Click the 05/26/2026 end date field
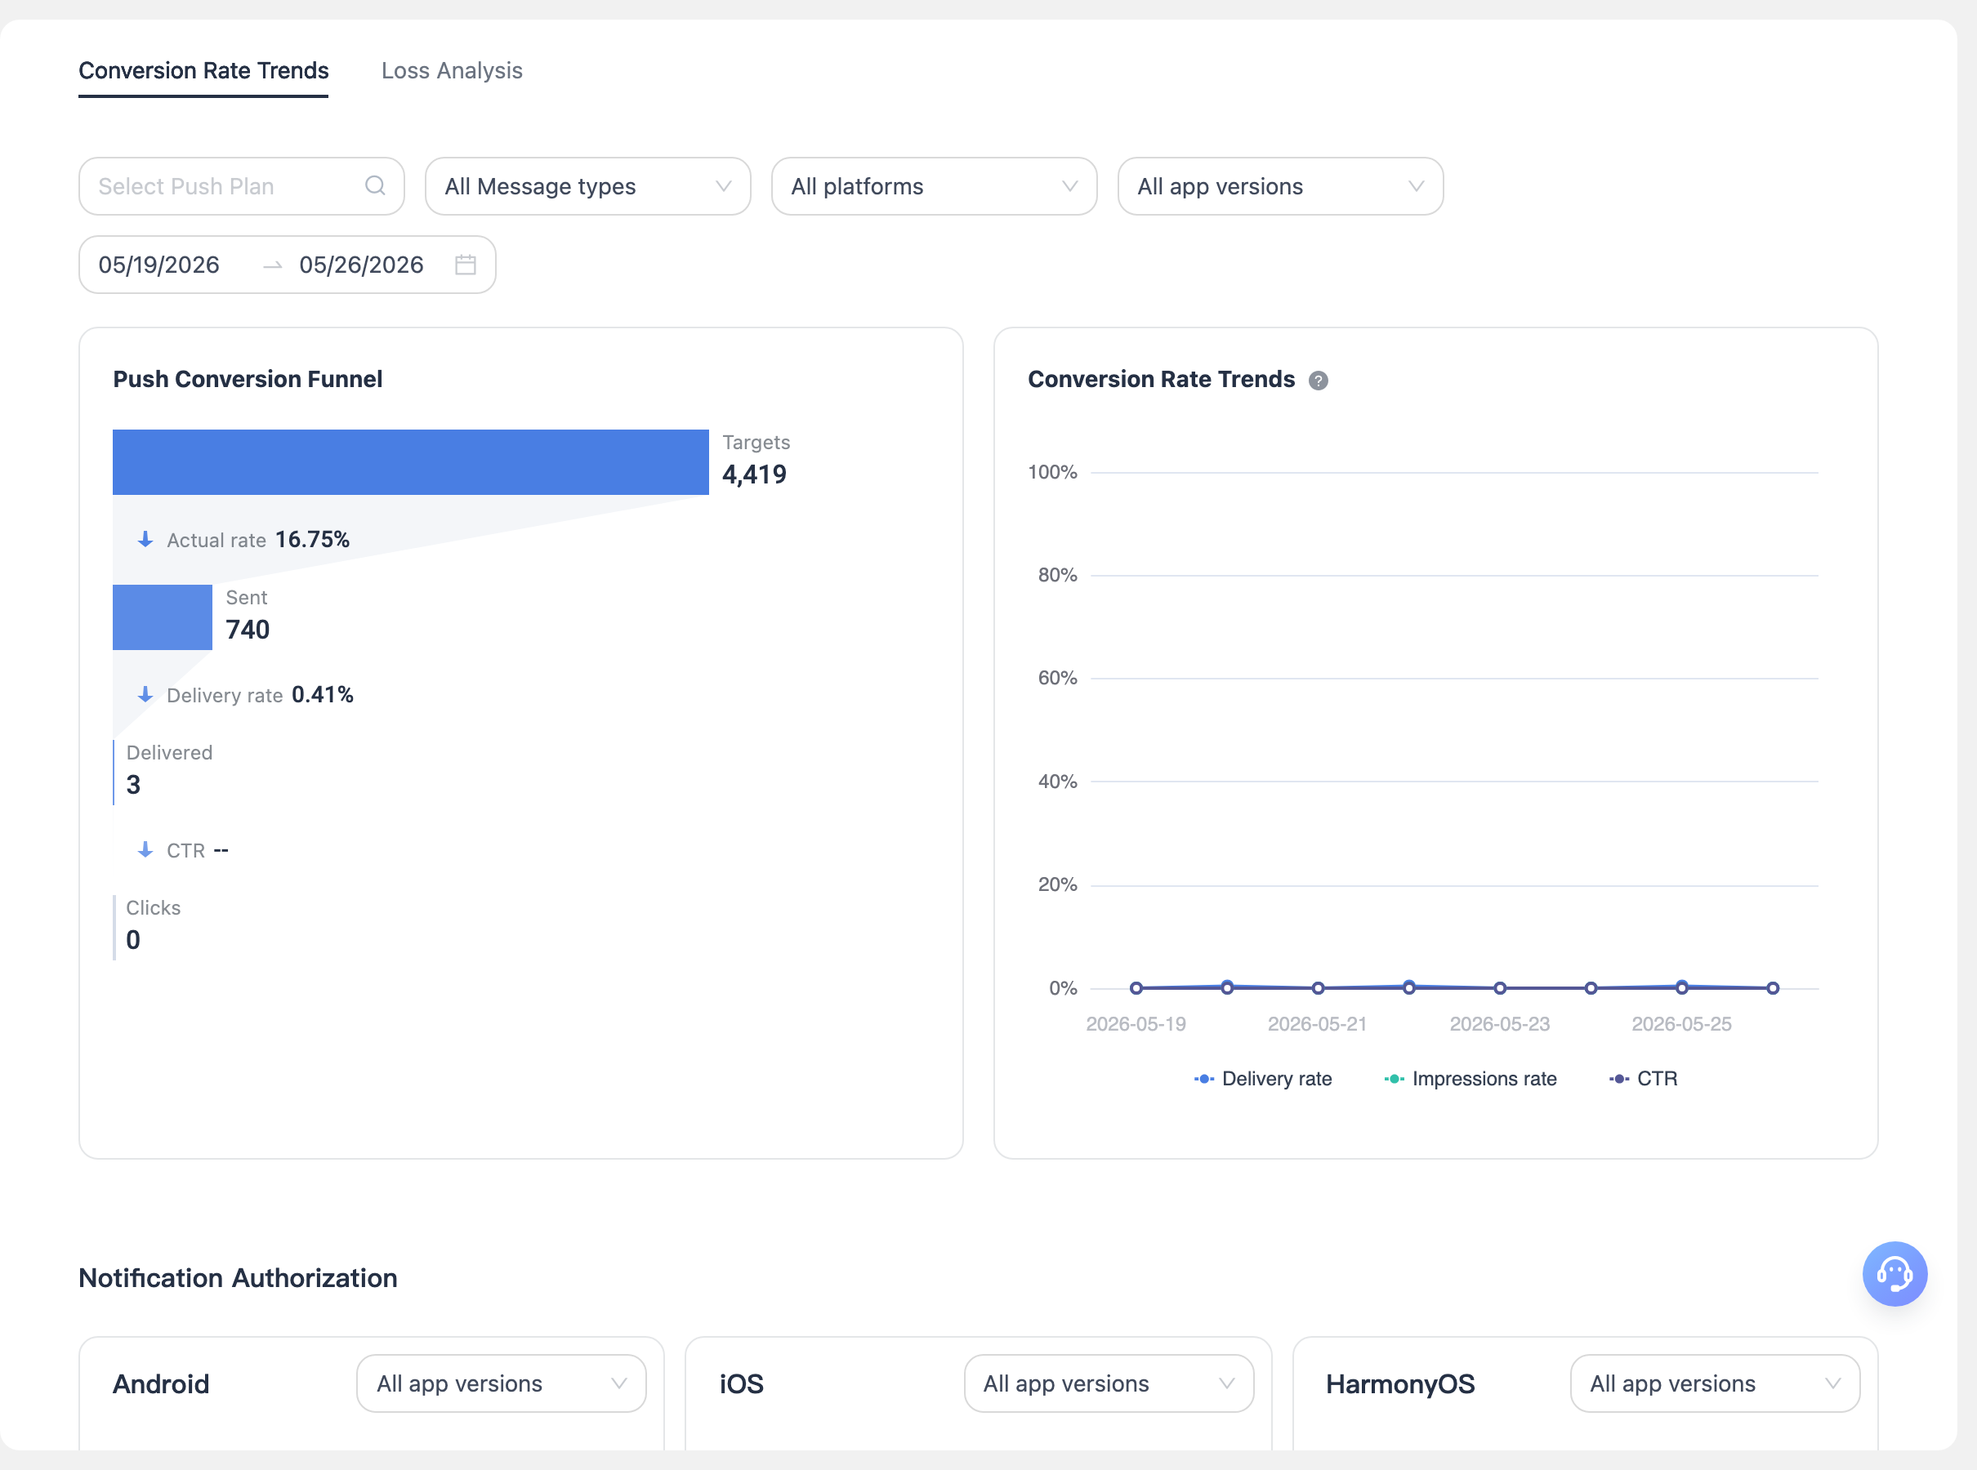 click(x=361, y=265)
